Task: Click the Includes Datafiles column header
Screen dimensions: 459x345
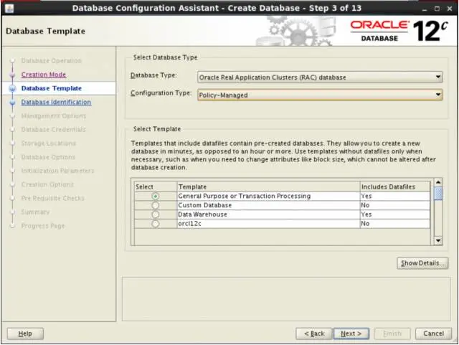Action: pos(395,187)
